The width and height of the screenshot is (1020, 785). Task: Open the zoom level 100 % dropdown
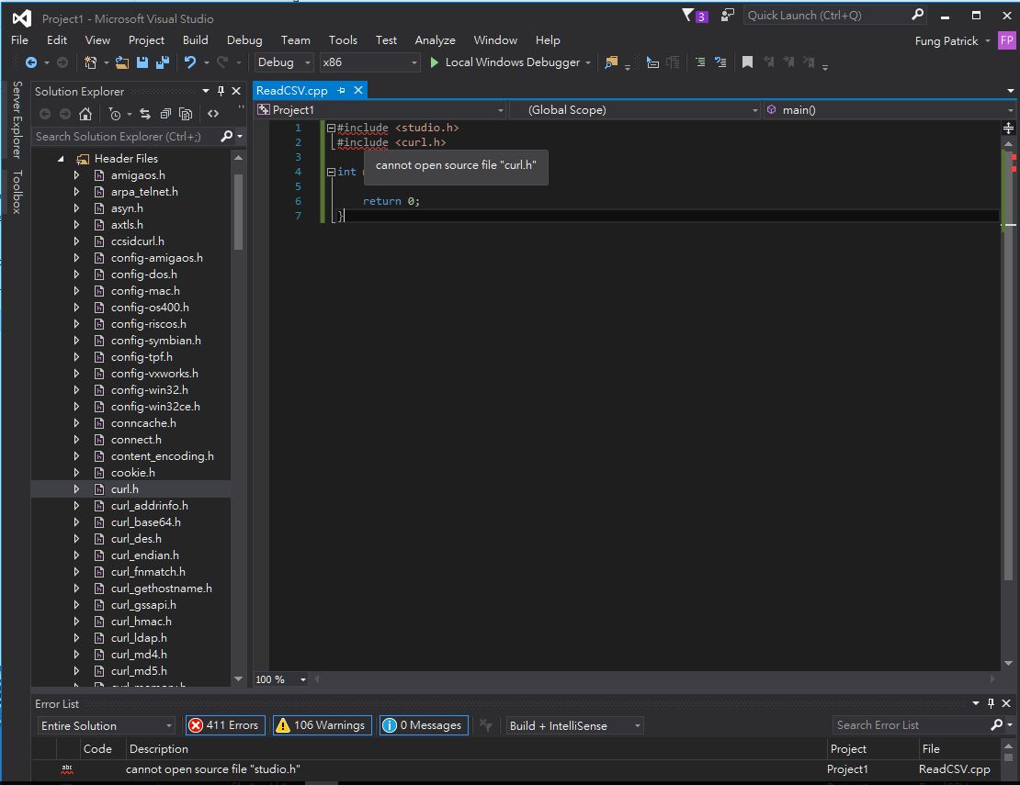(x=280, y=679)
